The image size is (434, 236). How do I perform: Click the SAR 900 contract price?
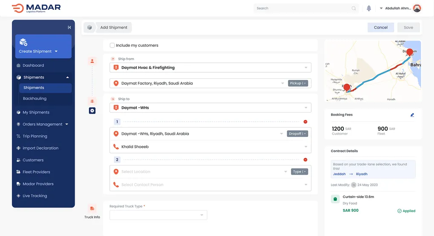(x=351, y=210)
